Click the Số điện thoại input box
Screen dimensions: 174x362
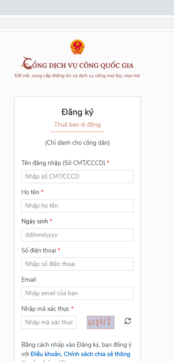[77, 264]
